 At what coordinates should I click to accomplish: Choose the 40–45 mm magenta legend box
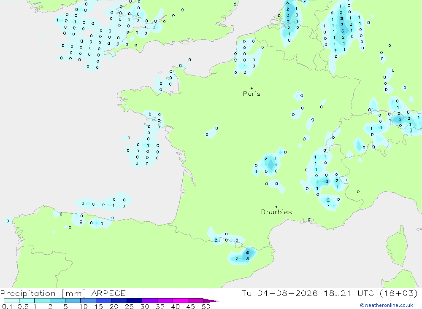pos(180,301)
